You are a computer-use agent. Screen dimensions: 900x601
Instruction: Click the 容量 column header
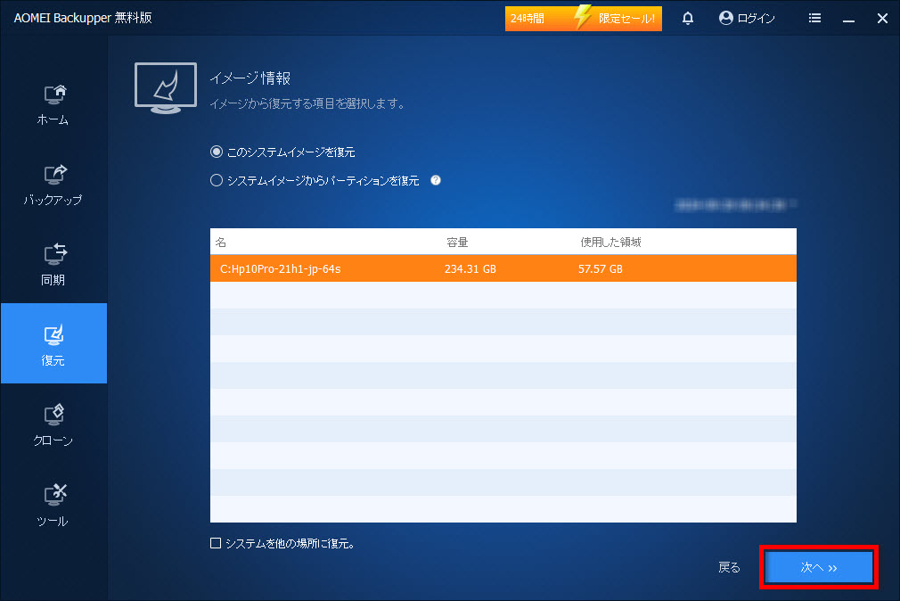(457, 242)
